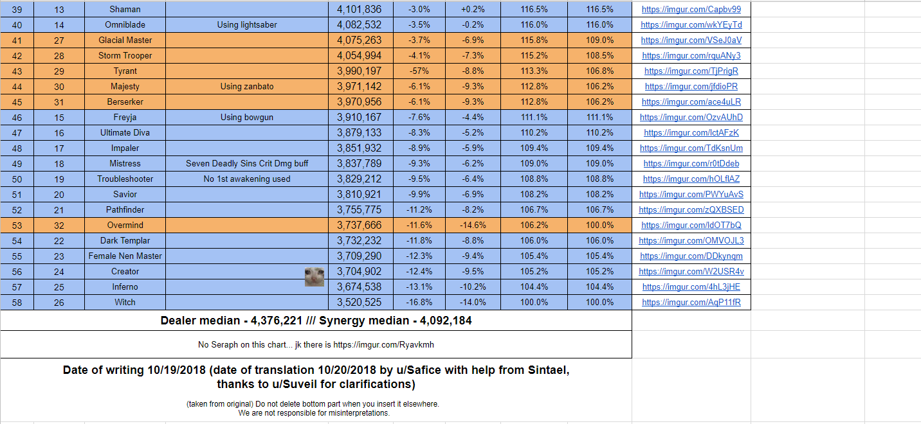This screenshot has height=424, width=921.
Task: Open the imgur link in the Shaman row
Action: [691, 10]
